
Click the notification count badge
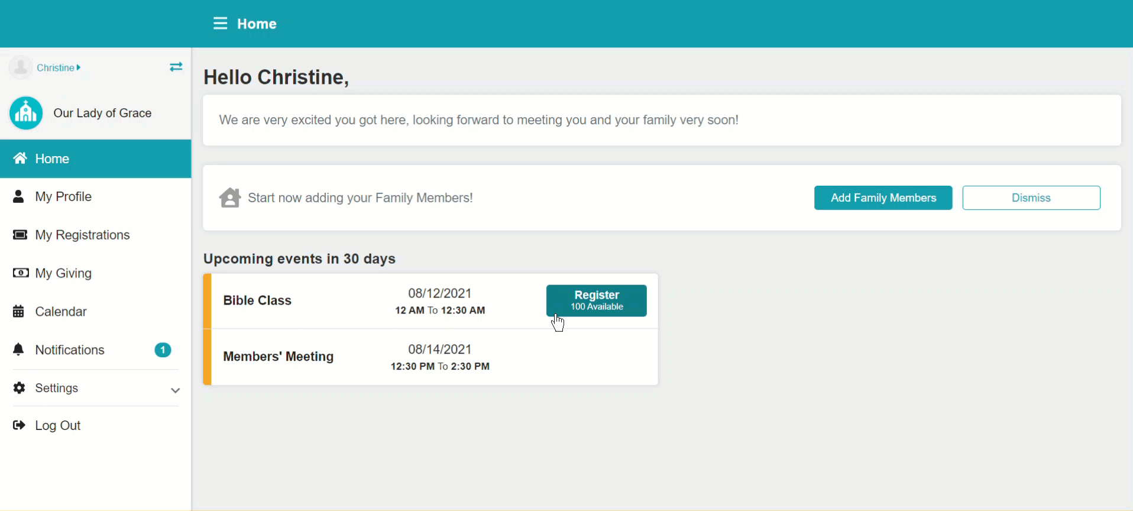163,350
